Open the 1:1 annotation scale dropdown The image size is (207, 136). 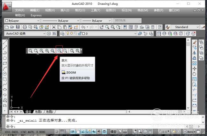tap(165, 132)
